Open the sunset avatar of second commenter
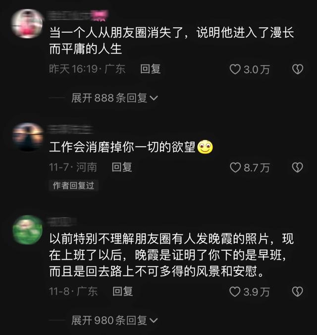Image resolution: width=317 pixels, height=335 pixels. pyautogui.click(x=28, y=137)
